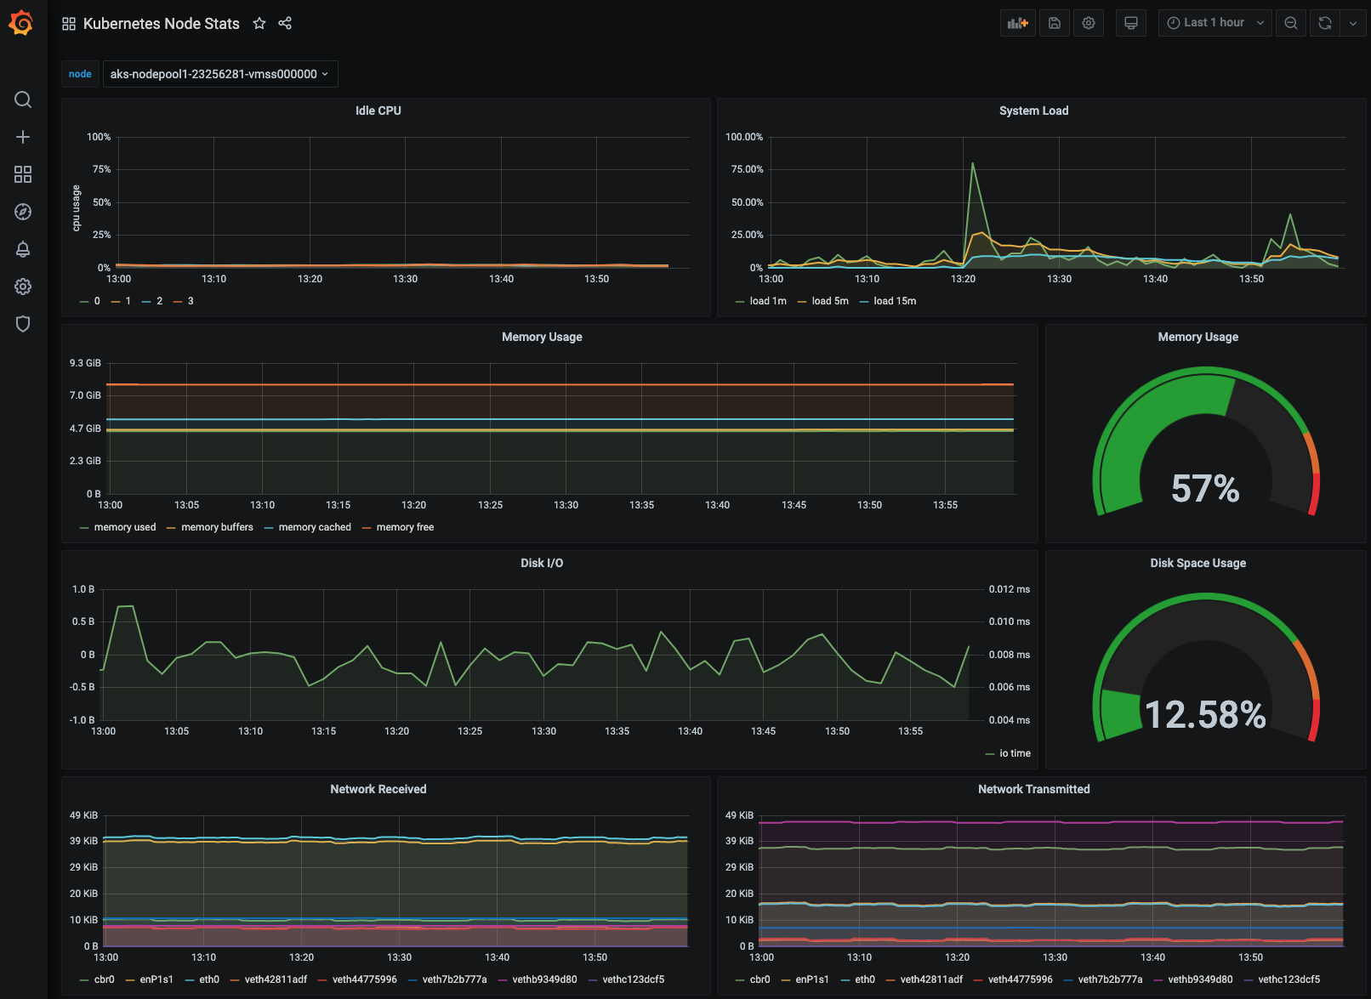1371x999 pixels.
Task: Click the Create plus icon in sidebar
Action: [23, 137]
